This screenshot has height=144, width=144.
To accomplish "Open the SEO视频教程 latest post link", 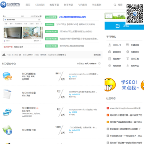I will point(83,128).
